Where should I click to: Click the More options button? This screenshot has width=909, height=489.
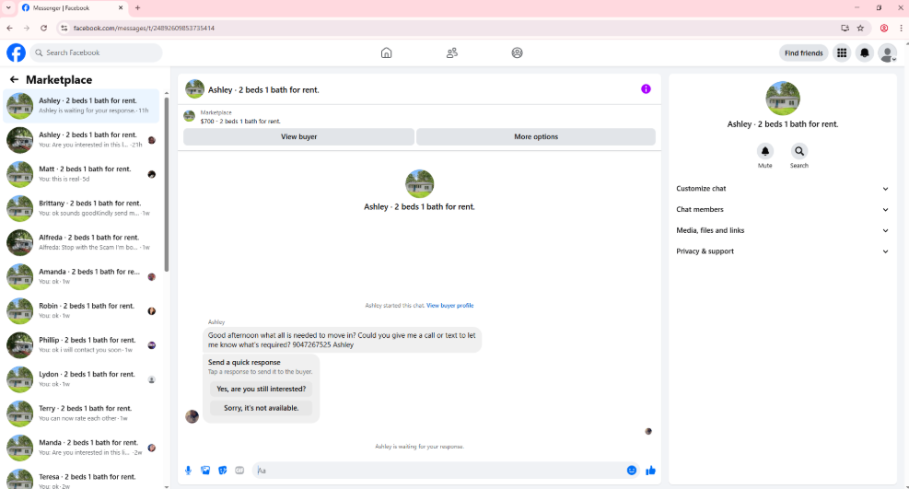pos(536,136)
